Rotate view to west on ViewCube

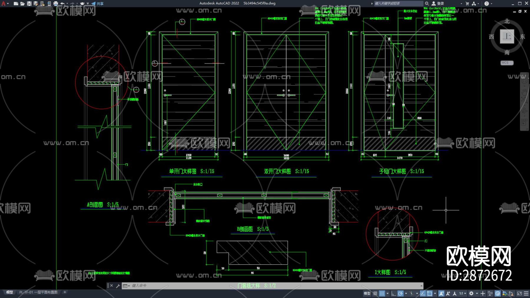pos(491,37)
